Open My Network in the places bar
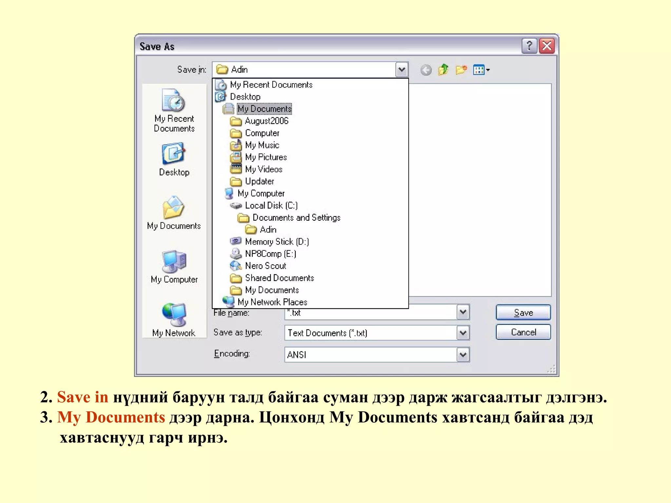671x503 pixels. tap(174, 320)
